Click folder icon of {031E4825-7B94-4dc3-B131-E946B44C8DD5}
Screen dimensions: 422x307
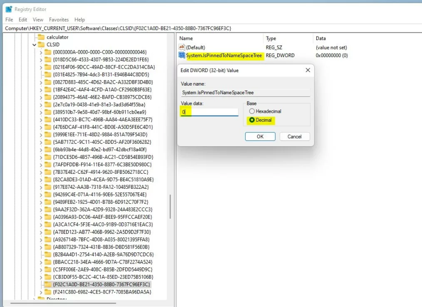click(48, 75)
